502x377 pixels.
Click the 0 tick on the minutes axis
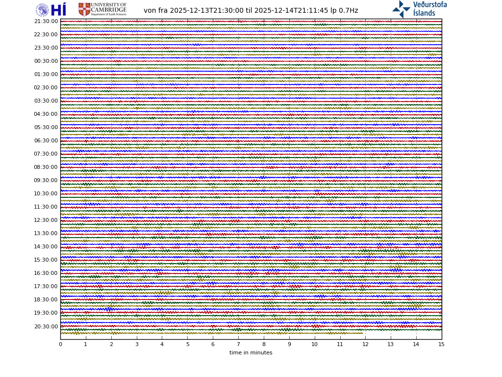click(x=60, y=344)
